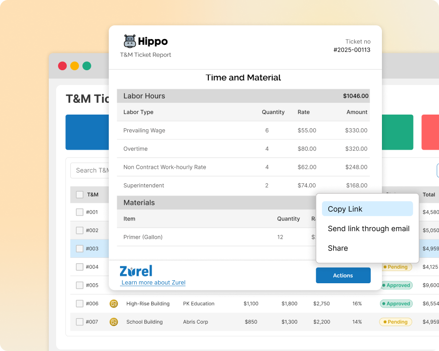Click the Total column header
Viewport: 439px width, 351px height.
[429, 195]
